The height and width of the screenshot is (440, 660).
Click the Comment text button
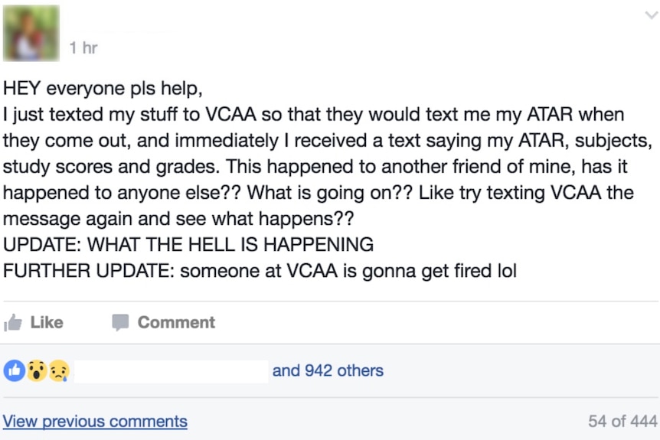click(176, 323)
